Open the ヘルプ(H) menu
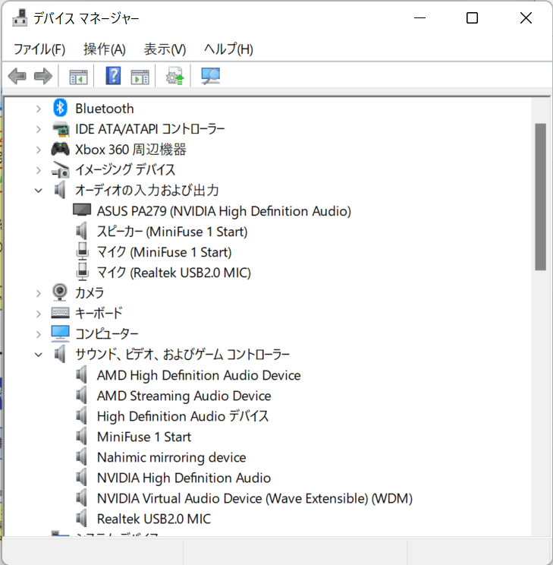 point(228,49)
